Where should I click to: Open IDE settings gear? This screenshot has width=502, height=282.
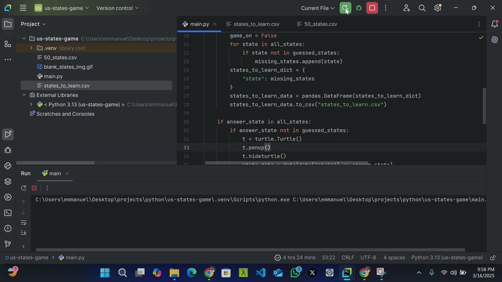pos(438,8)
